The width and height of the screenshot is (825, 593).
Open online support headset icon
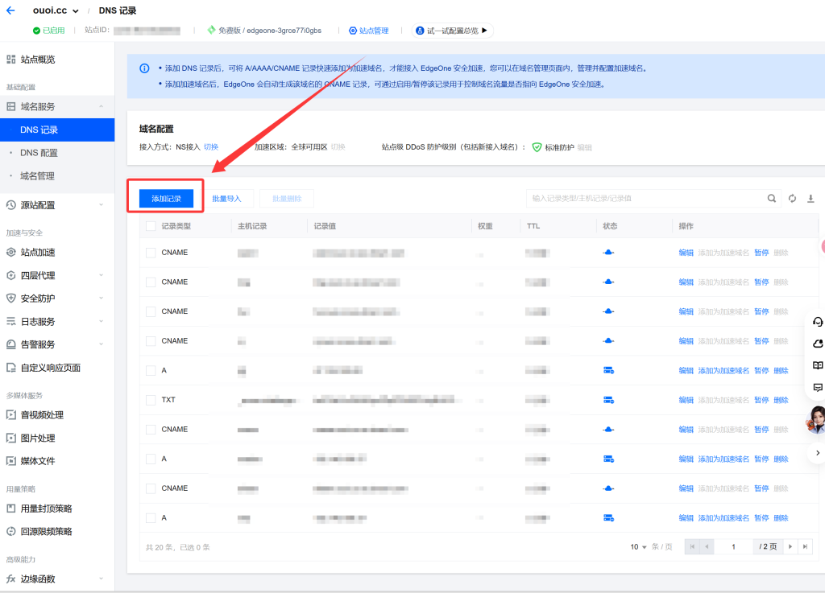click(x=818, y=322)
